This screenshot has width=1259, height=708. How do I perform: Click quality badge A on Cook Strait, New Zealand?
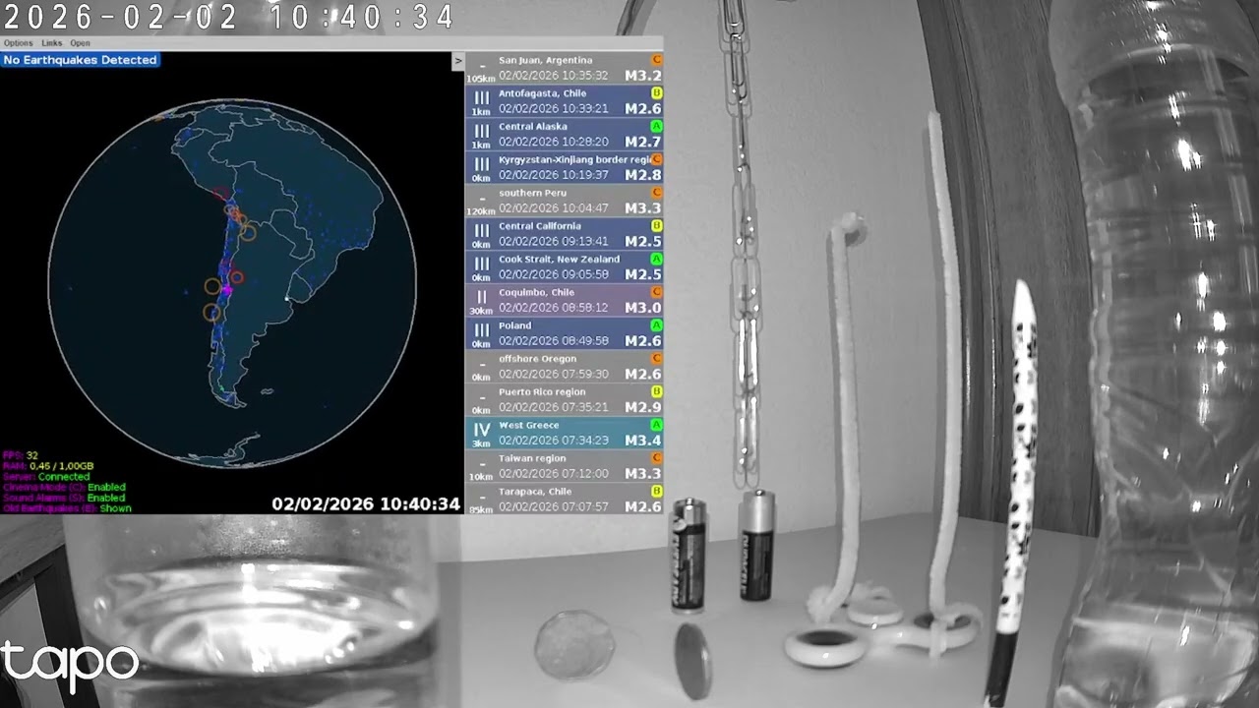pyautogui.click(x=657, y=259)
